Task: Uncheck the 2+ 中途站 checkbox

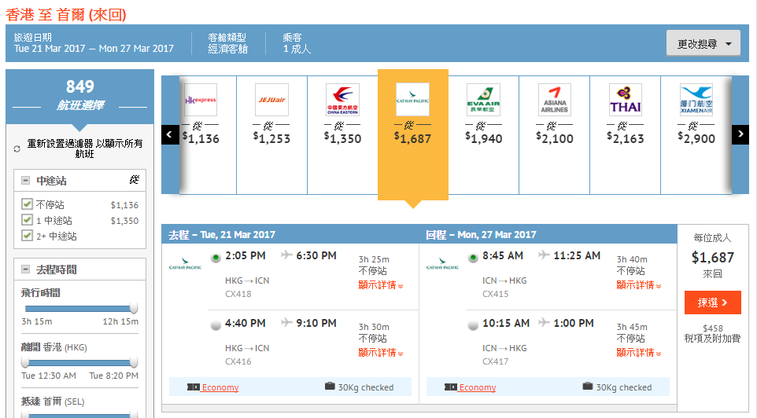Action: point(27,236)
